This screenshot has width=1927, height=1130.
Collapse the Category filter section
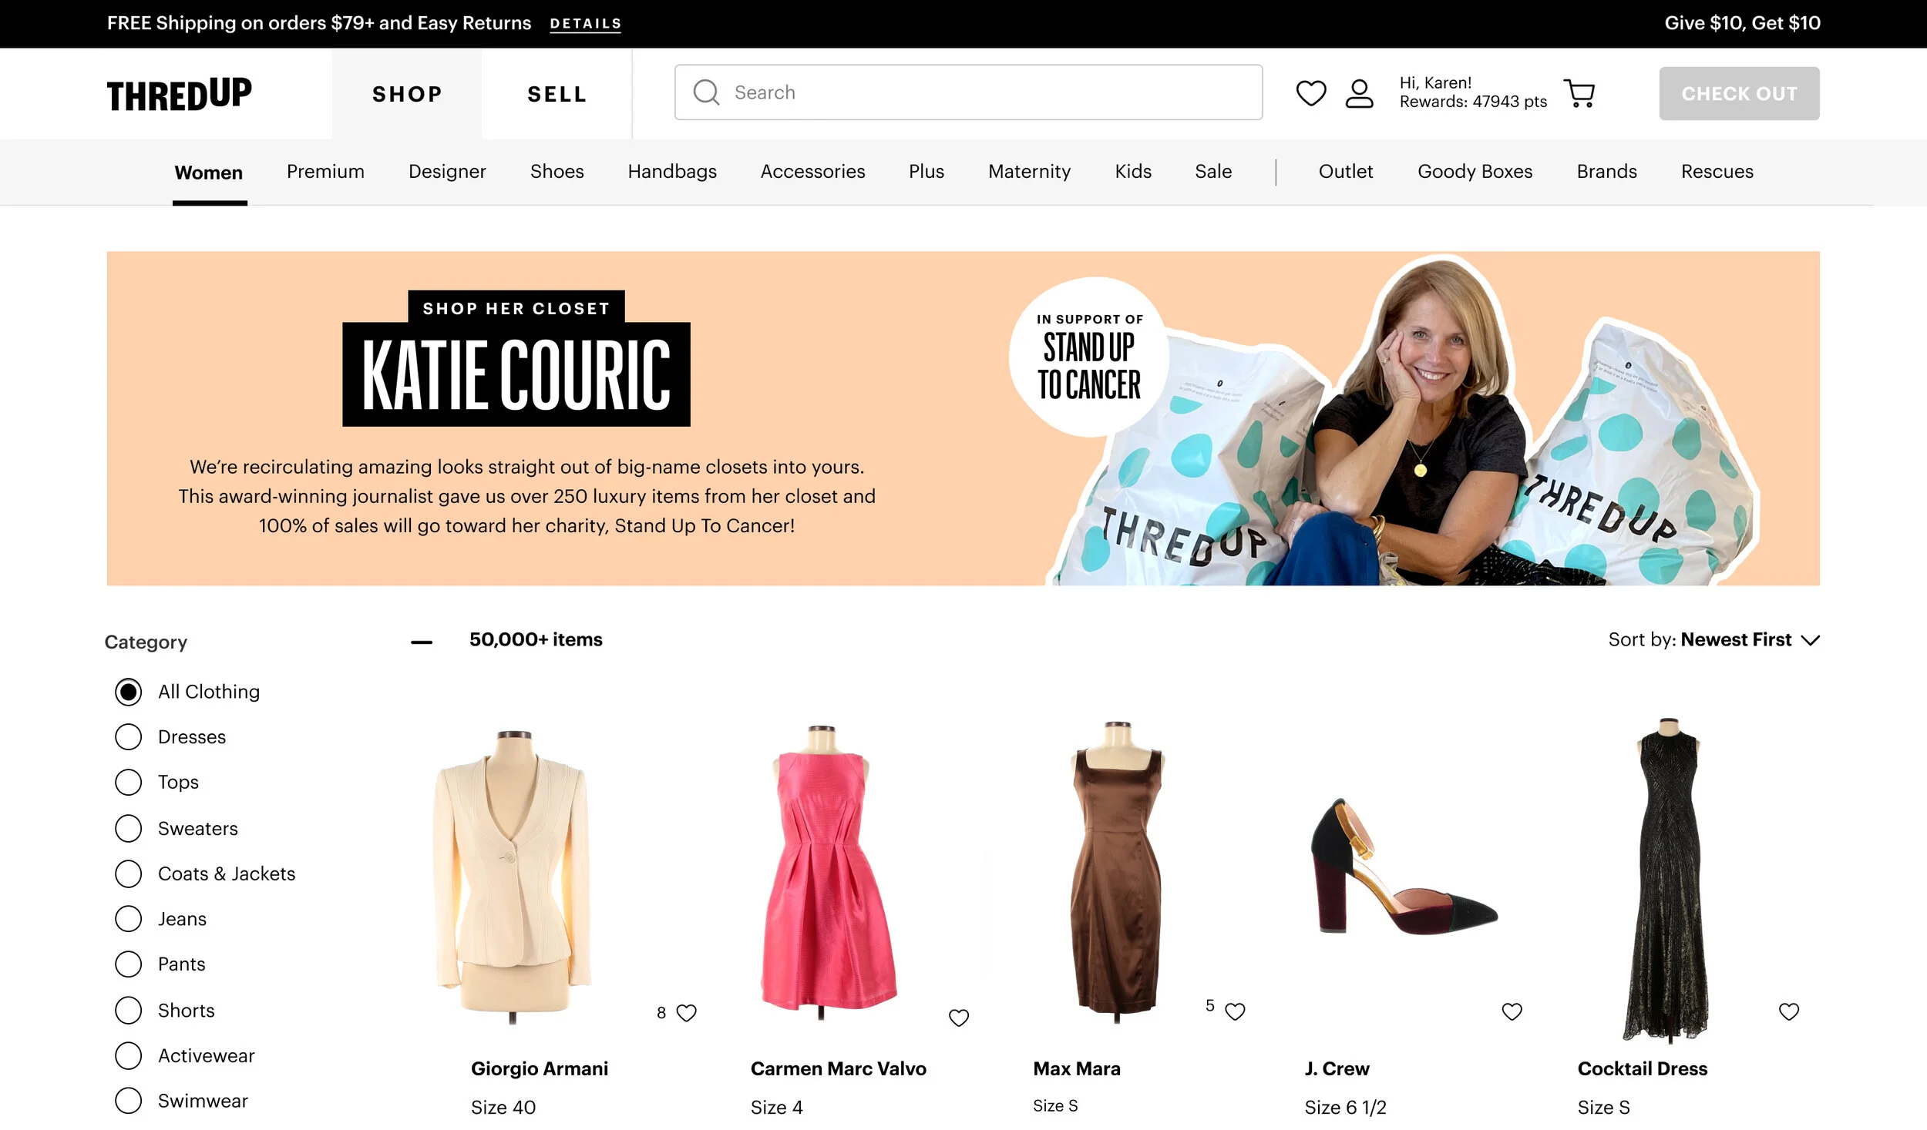pyautogui.click(x=421, y=642)
